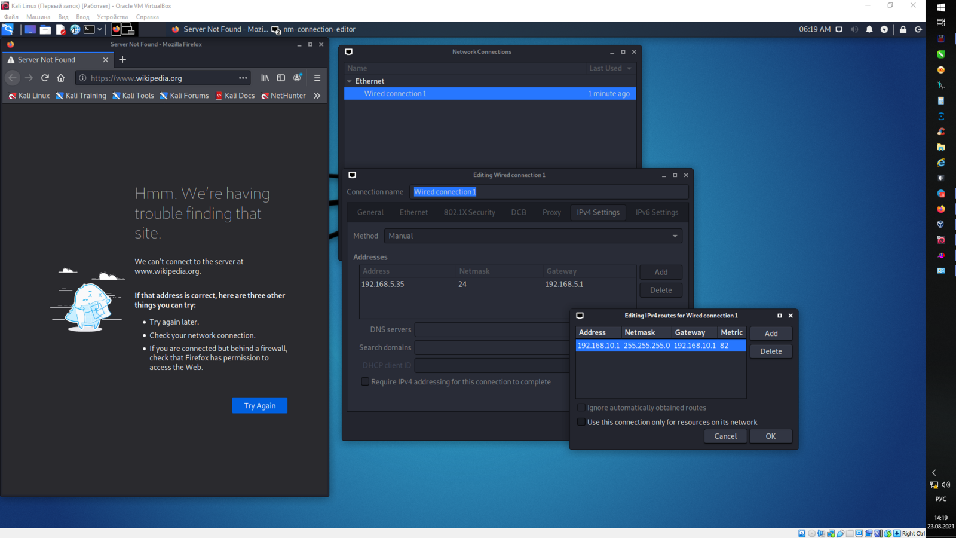Add a new IPv4 address

point(661,272)
